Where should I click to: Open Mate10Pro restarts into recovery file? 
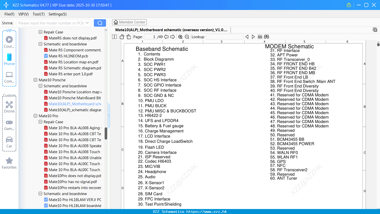(x=73, y=188)
